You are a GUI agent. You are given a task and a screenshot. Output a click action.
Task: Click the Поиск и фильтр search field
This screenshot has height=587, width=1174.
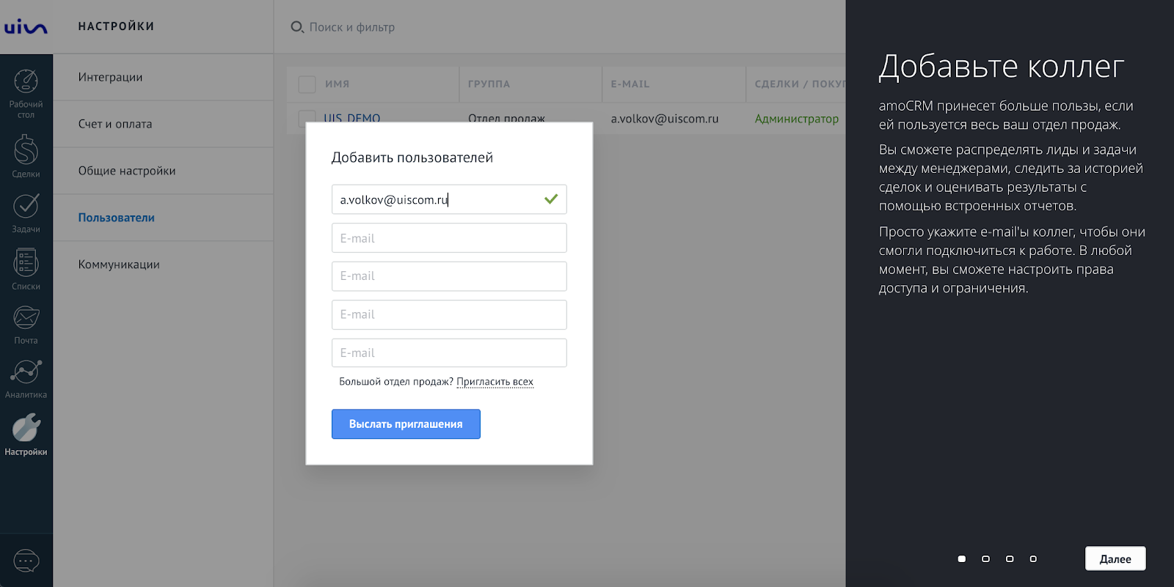[x=352, y=27]
